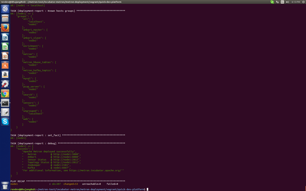Open LibreOffice Writer from launcher

click(x=5, y=37)
